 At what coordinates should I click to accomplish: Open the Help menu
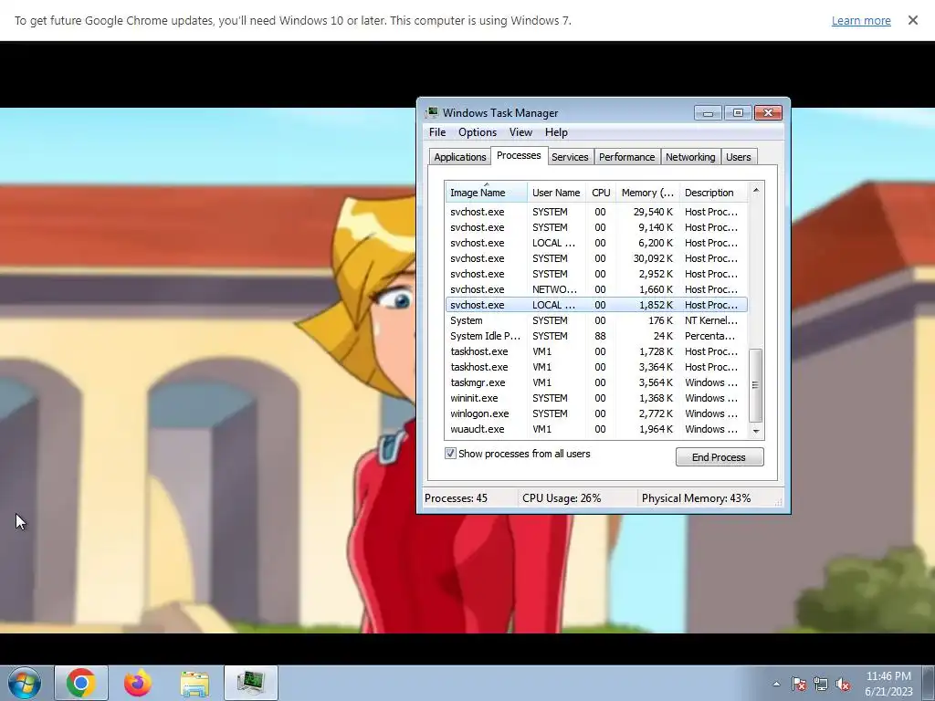click(x=556, y=132)
